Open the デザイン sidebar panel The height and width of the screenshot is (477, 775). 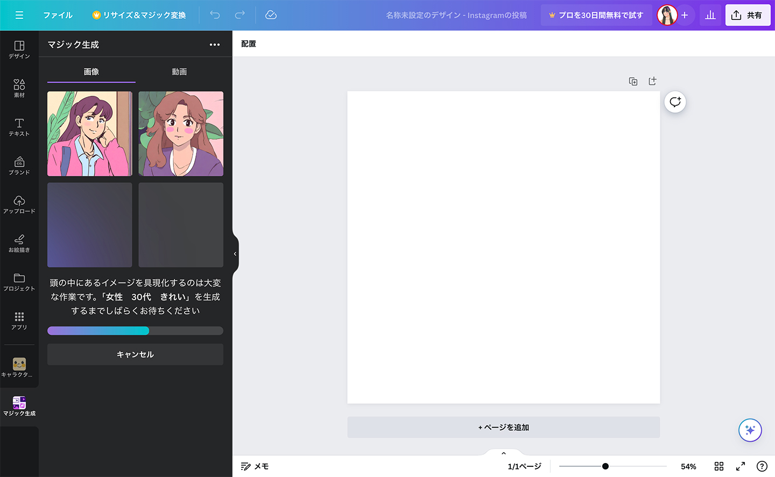[19, 49]
